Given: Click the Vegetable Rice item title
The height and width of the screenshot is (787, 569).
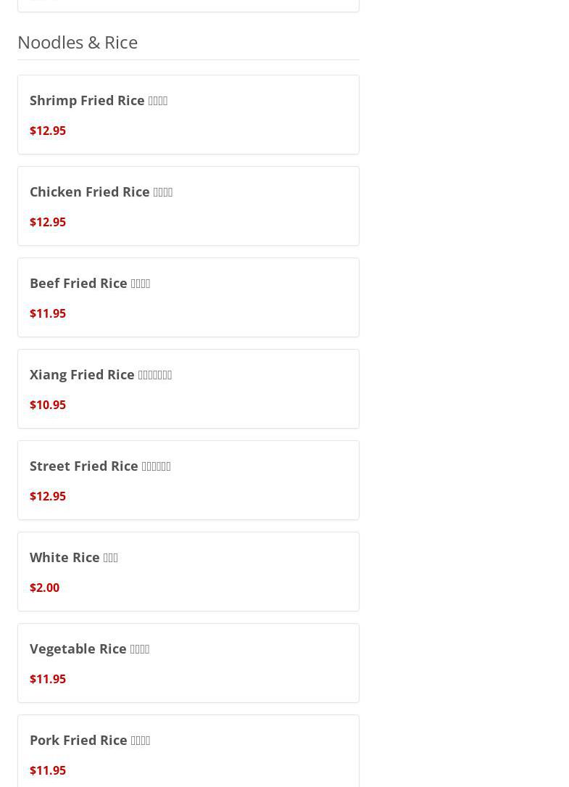Looking at the screenshot, I should 89,648.
